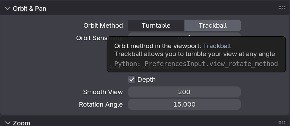The height and width of the screenshot is (126, 290).
Task: Click the Rotation Angle value field
Action: tap(184, 104)
